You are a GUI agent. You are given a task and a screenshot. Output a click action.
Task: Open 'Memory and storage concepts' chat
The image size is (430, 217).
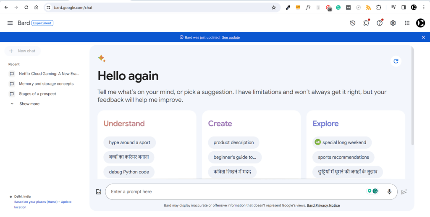(x=46, y=84)
